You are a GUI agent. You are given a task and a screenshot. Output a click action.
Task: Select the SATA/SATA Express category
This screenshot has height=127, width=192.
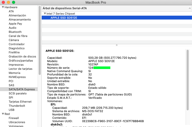pos(19,89)
